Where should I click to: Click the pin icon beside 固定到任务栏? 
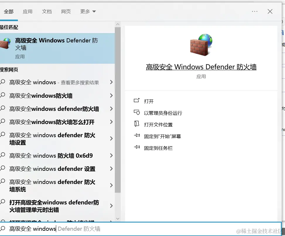click(x=137, y=147)
